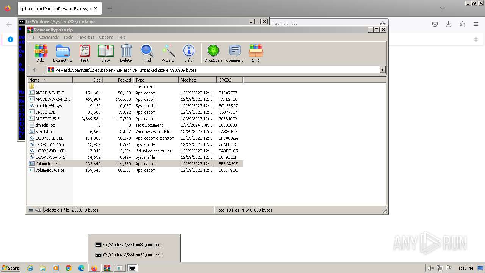The width and height of the screenshot is (485, 273).
Task: Click the Delete trash can icon
Action: pyautogui.click(x=126, y=53)
